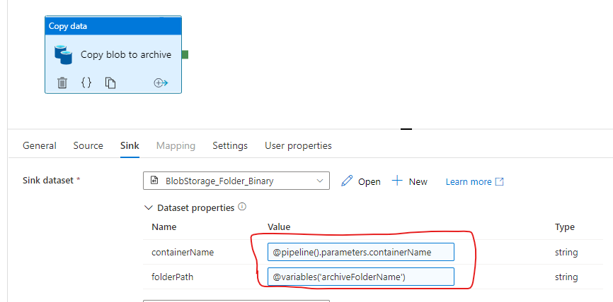
Task: Click the containerName property name
Action: coord(183,253)
